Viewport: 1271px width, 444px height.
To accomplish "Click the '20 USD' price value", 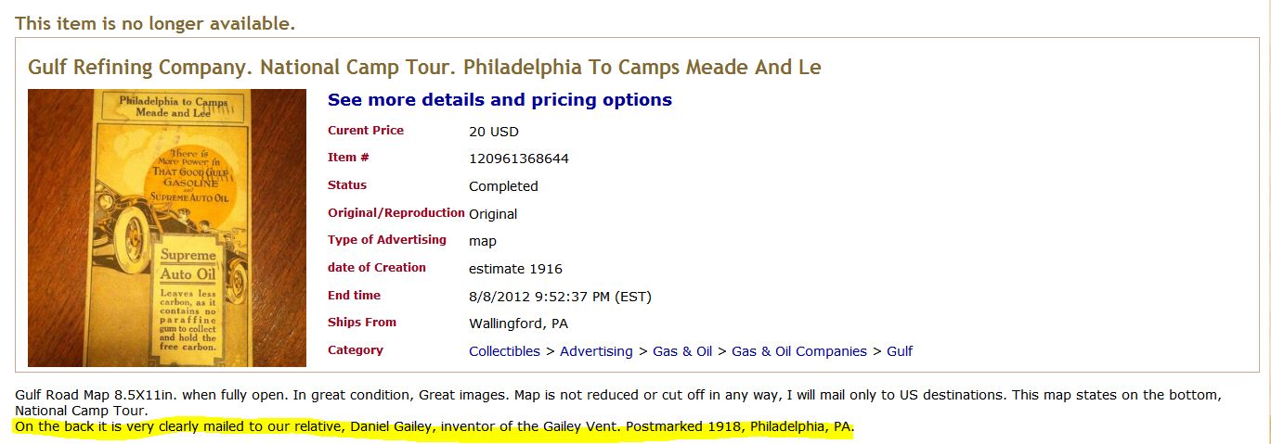I will [x=494, y=132].
